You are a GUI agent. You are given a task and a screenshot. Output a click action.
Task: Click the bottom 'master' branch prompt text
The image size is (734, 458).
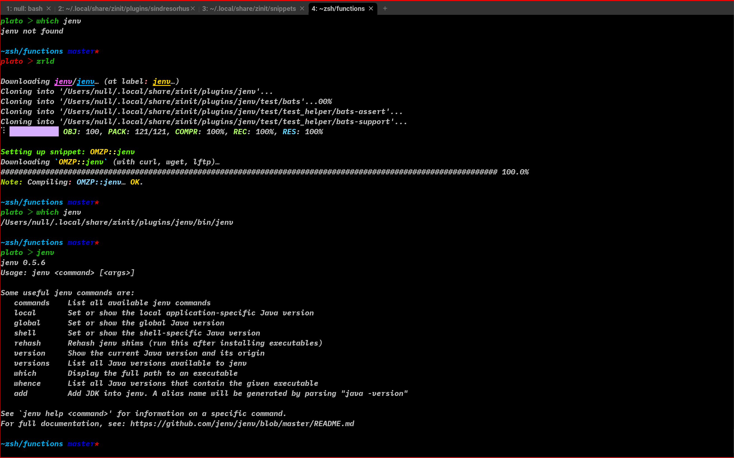tap(81, 444)
